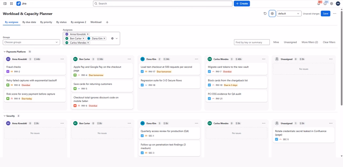Collapse the Security group
This screenshot has height=167, width=343.
tap(5, 116)
